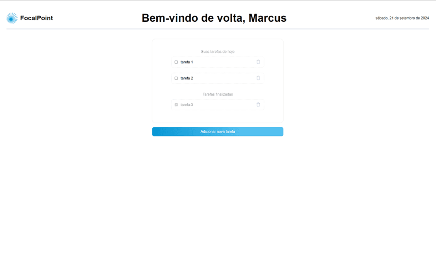Viewport: 436px width, 269px height.
Task: Click the Suas tarefas de hoje heading
Action: (x=217, y=51)
